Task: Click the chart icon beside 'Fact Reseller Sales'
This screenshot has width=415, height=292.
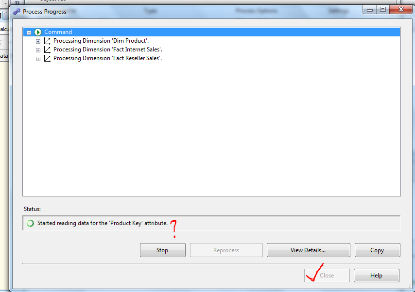Action: [47, 58]
